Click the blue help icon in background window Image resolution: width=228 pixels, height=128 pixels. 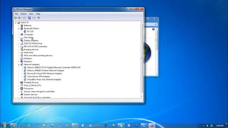153,29
